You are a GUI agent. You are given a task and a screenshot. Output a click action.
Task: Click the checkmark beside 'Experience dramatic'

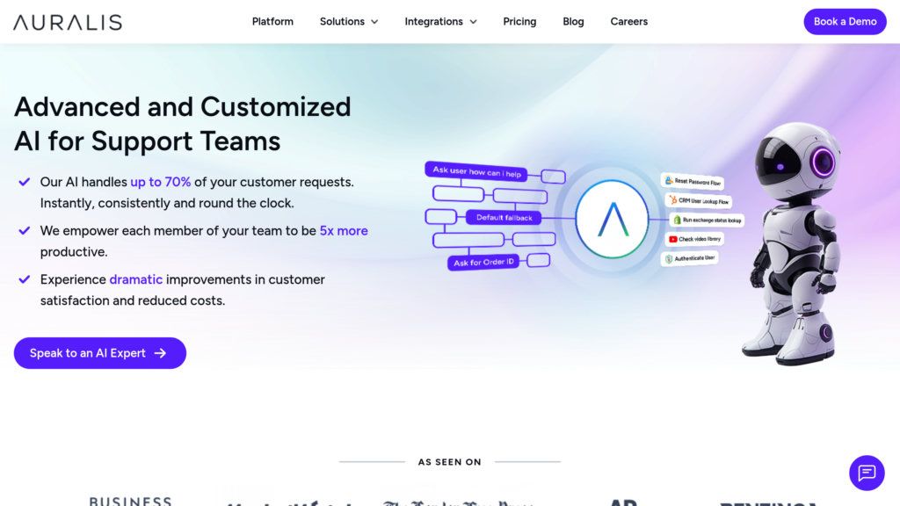[x=24, y=279]
